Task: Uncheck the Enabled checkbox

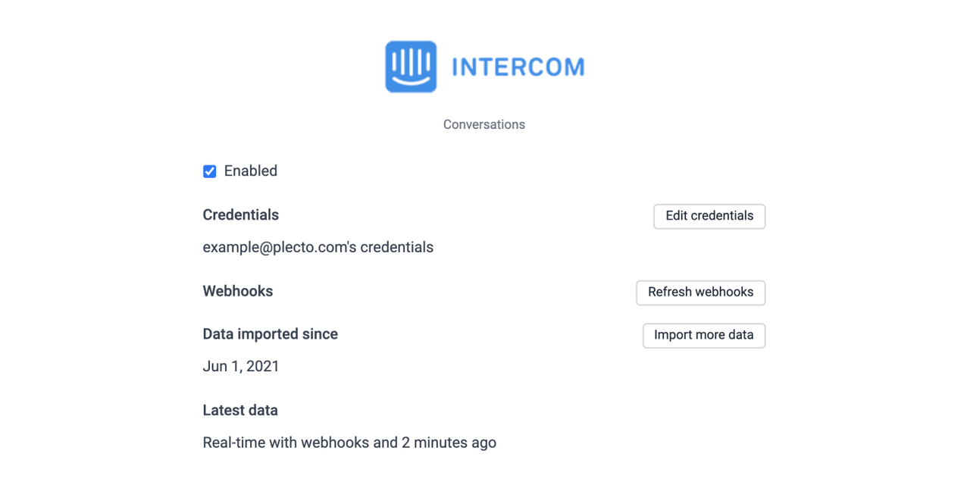Action: click(x=210, y=171)
